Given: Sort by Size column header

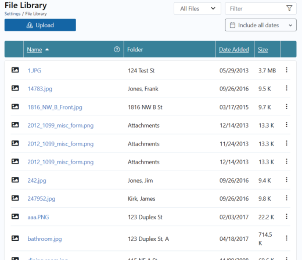Looking at the screenshot, I should click(x=263, y=49).
